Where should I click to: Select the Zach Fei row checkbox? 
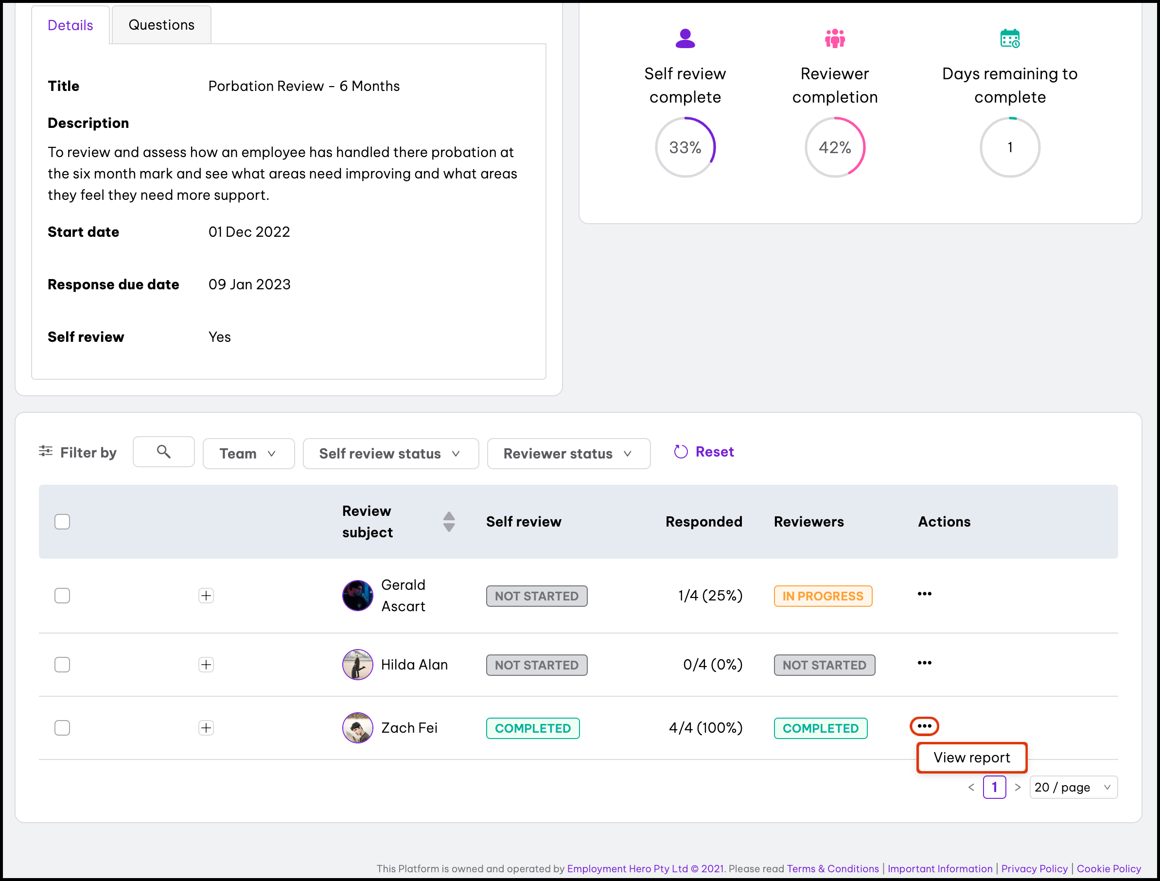(x=62, y=728)
